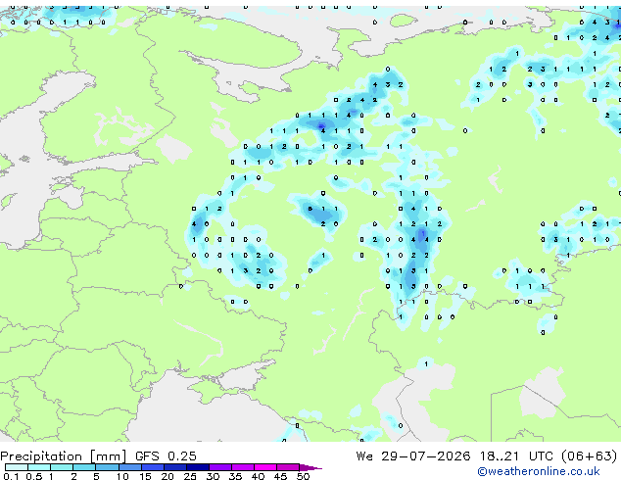Pick the 10–15 mm legend swatch

coord(129,467)
